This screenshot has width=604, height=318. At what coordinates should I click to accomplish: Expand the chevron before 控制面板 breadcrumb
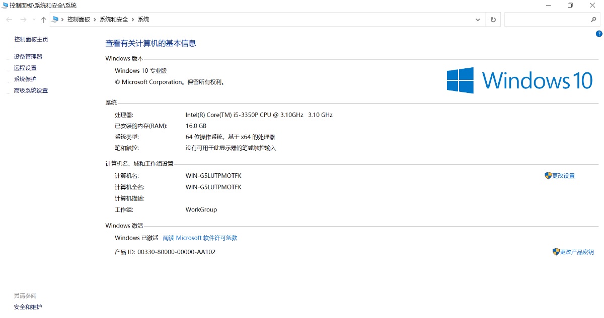(x=62, y=20)
